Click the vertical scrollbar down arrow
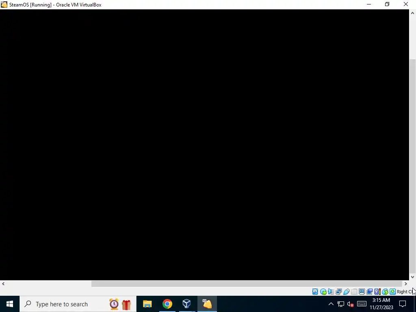 point(413,277)
